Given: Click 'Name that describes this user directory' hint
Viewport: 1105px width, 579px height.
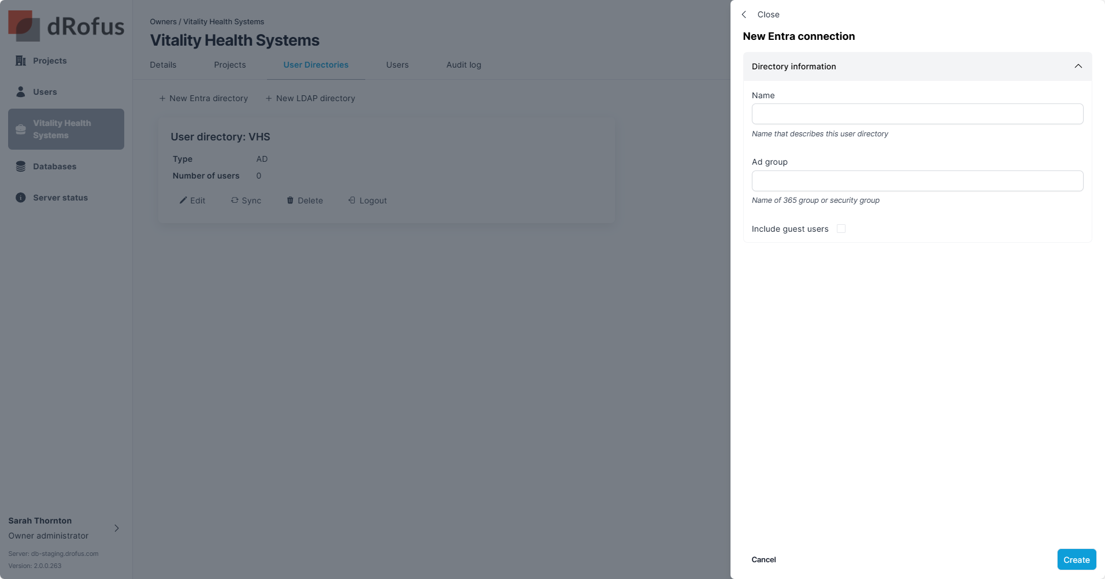Looking at the screenshot, I should (x=820, y=133).
